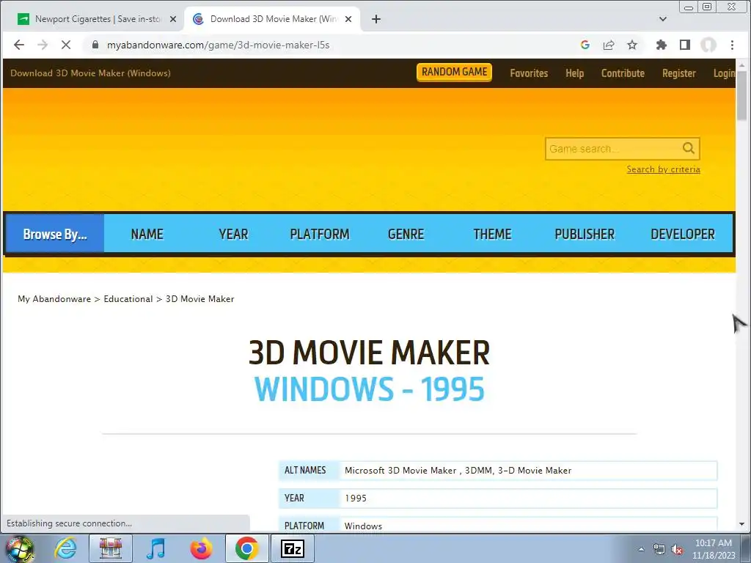This screenshot has width=751, height=563.
Task: Click the scrollbar up arrow
Action: [741, 65]
